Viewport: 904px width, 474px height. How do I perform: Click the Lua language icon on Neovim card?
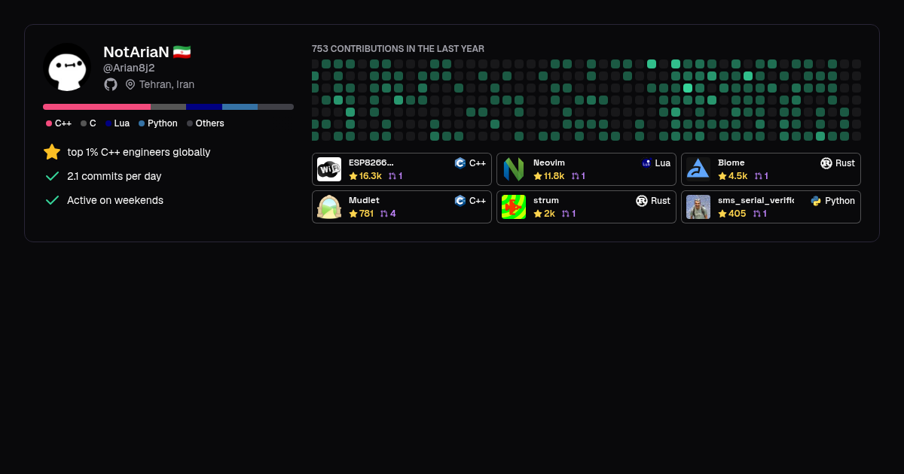pos(646,163)
